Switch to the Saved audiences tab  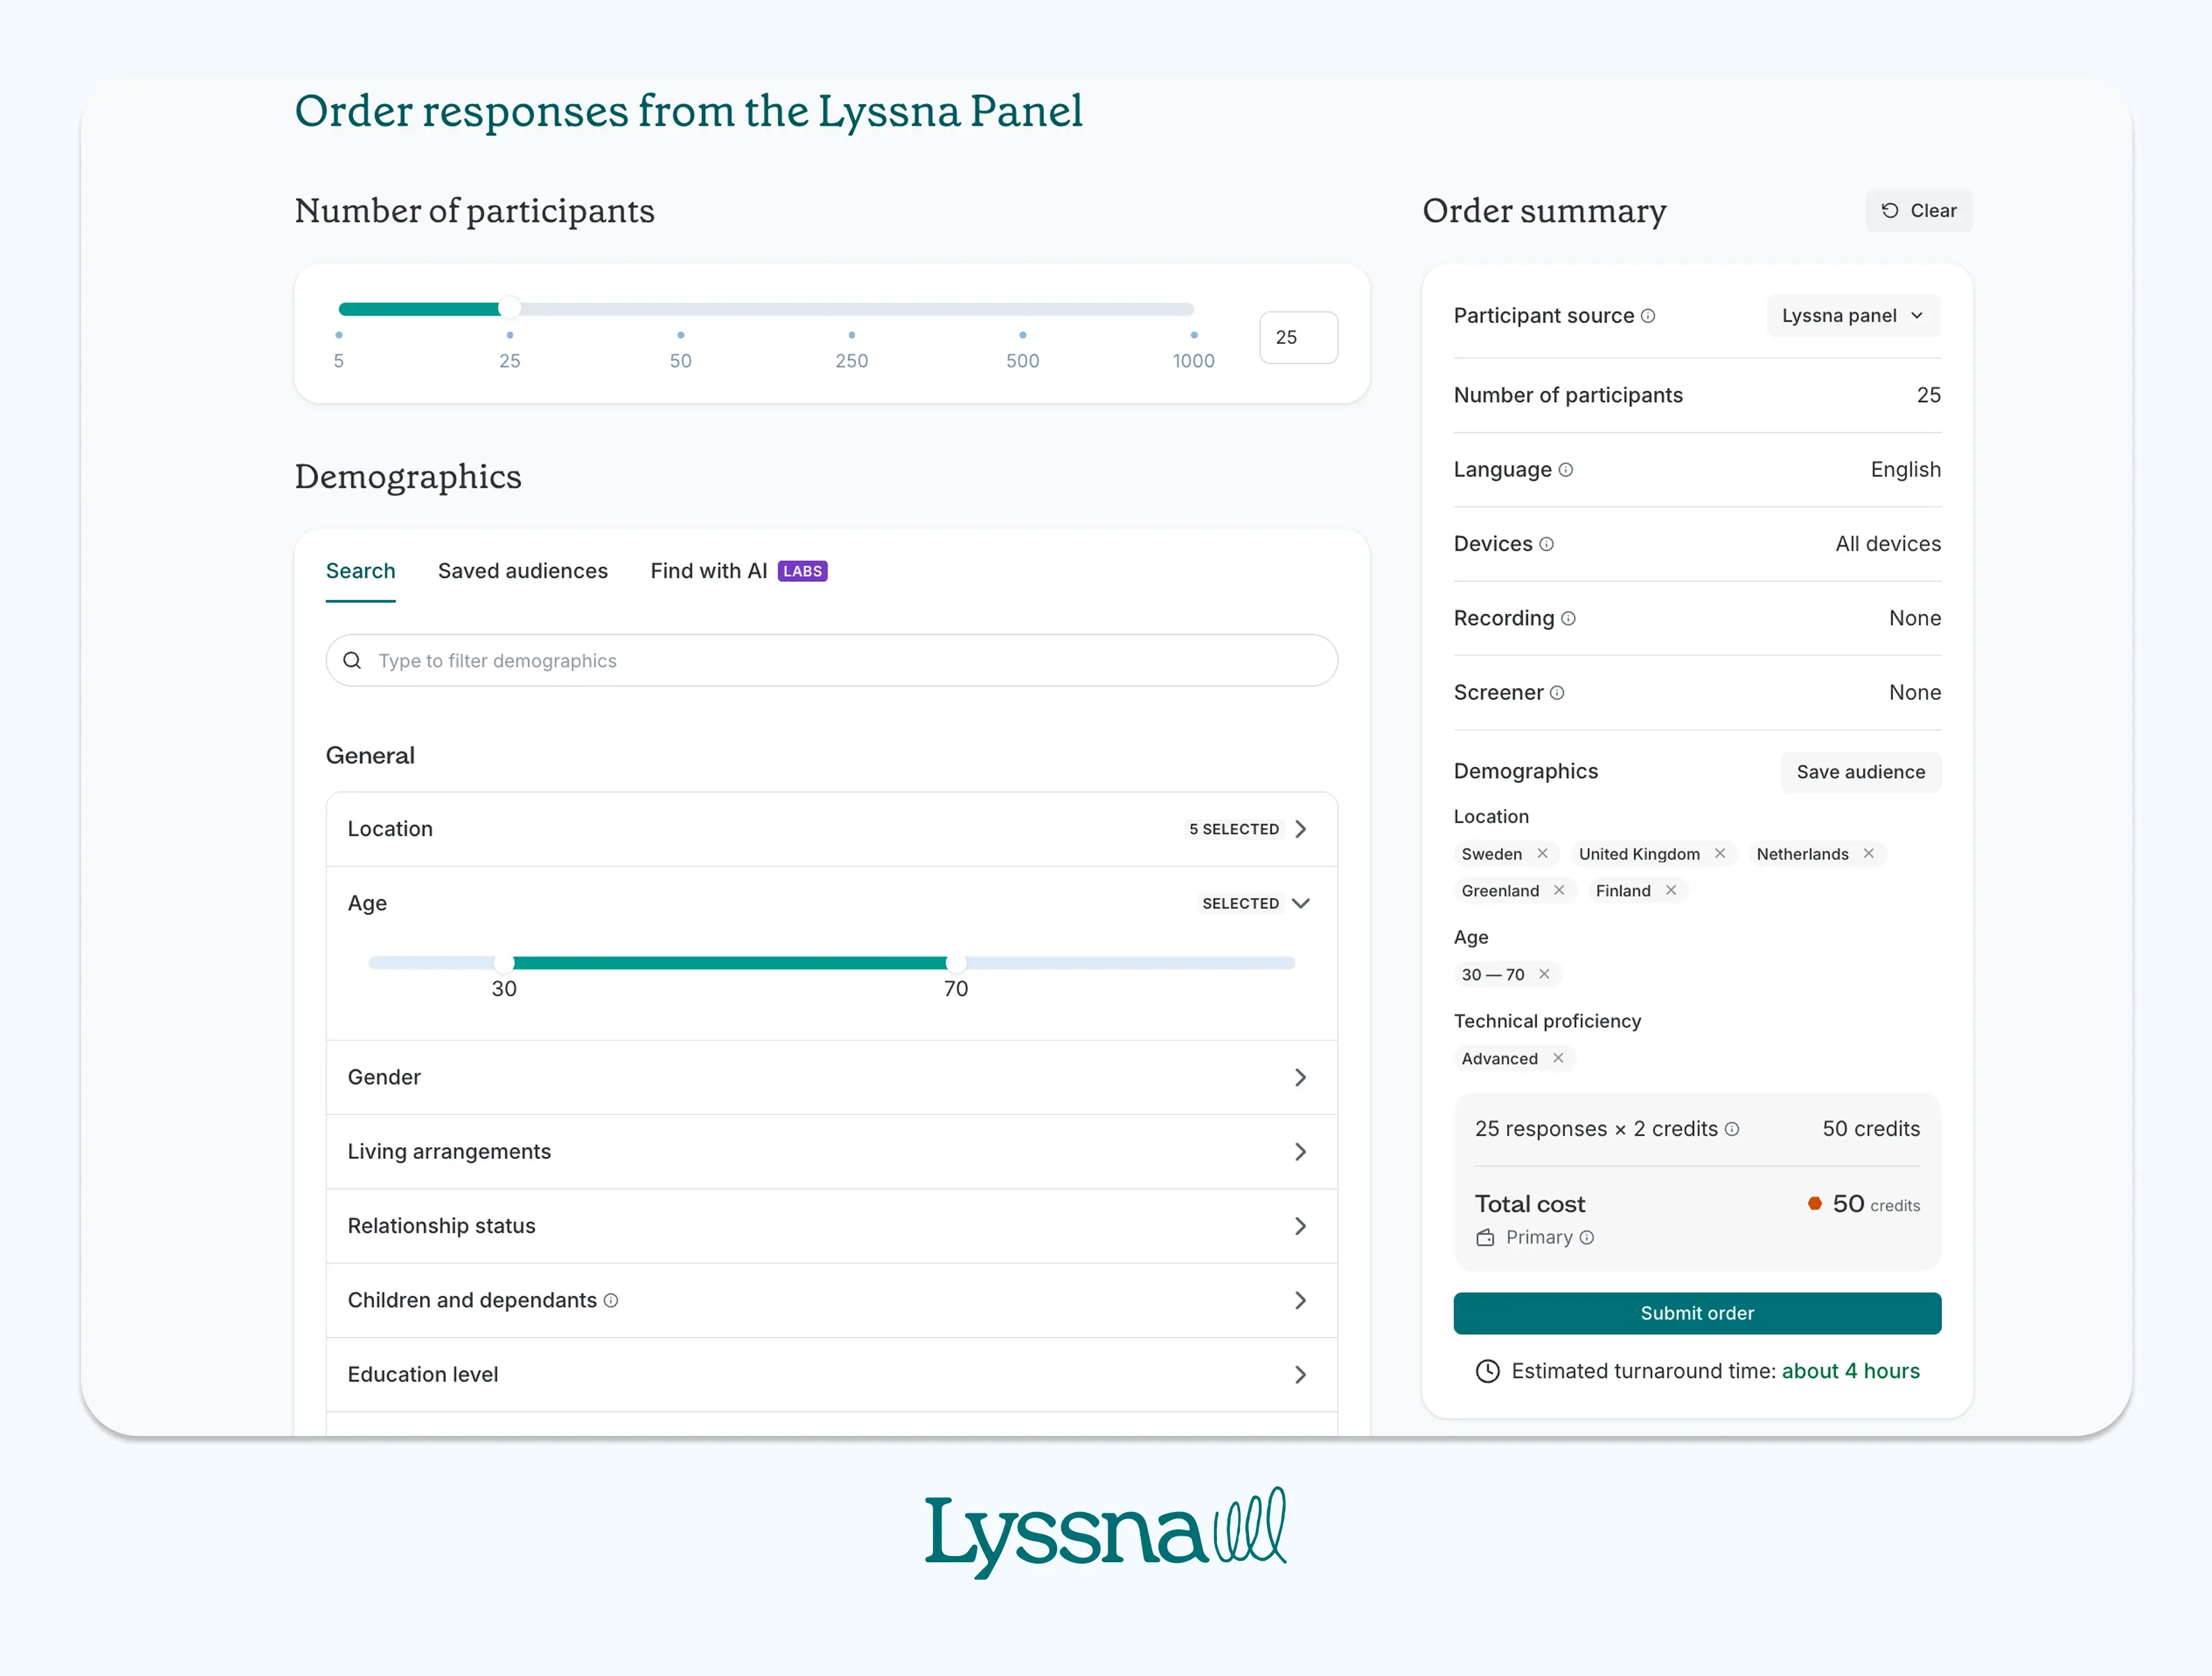click(523, 571)
